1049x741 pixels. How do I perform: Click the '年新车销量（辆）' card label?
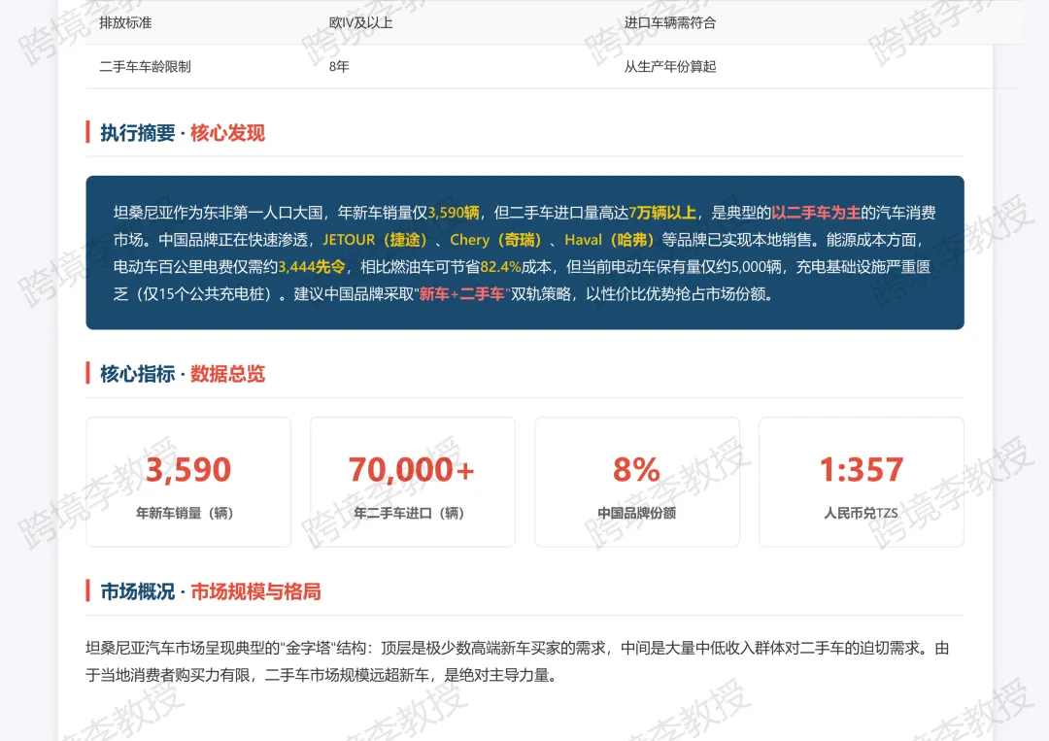click(x=185, y=513)
